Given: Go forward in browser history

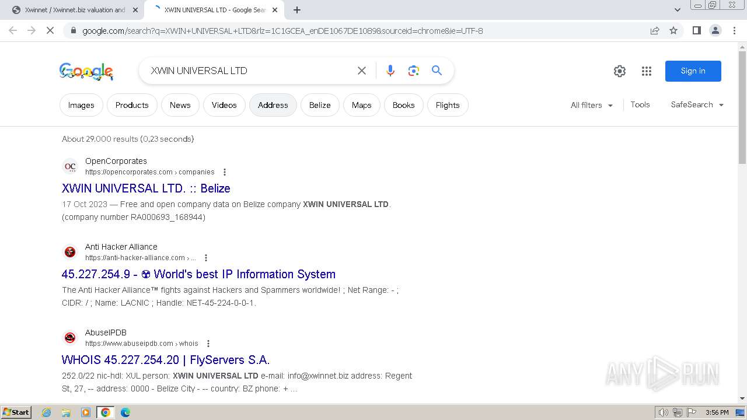Looking at the screenshot, I should click(32, 30).
